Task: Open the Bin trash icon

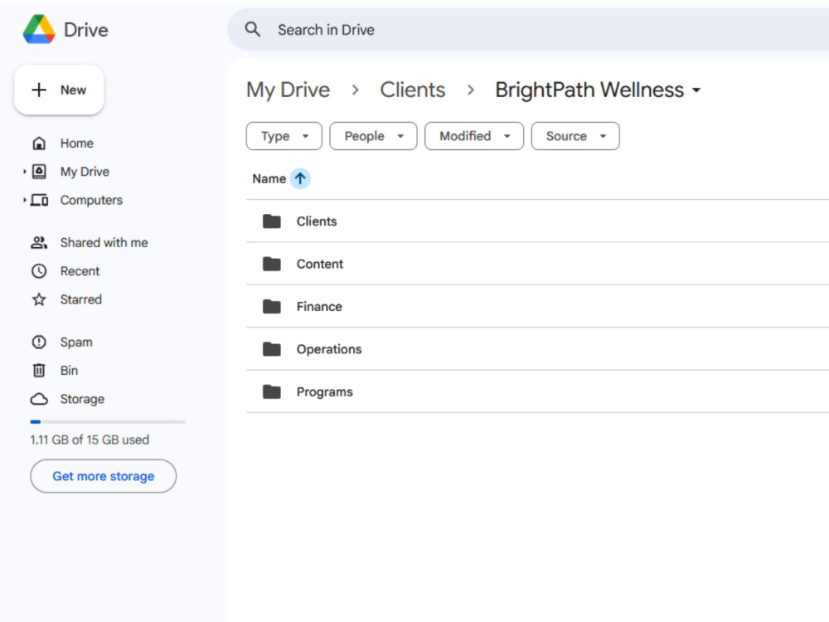Action: click(39, 370)
